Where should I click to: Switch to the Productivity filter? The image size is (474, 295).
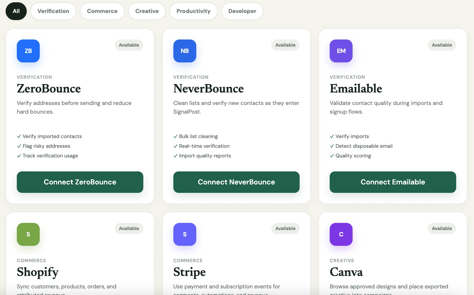pyautogui.click(x=193, y=11)
